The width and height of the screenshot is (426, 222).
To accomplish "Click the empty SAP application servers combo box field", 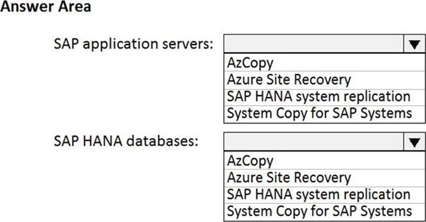I will [x=313, y=45].
